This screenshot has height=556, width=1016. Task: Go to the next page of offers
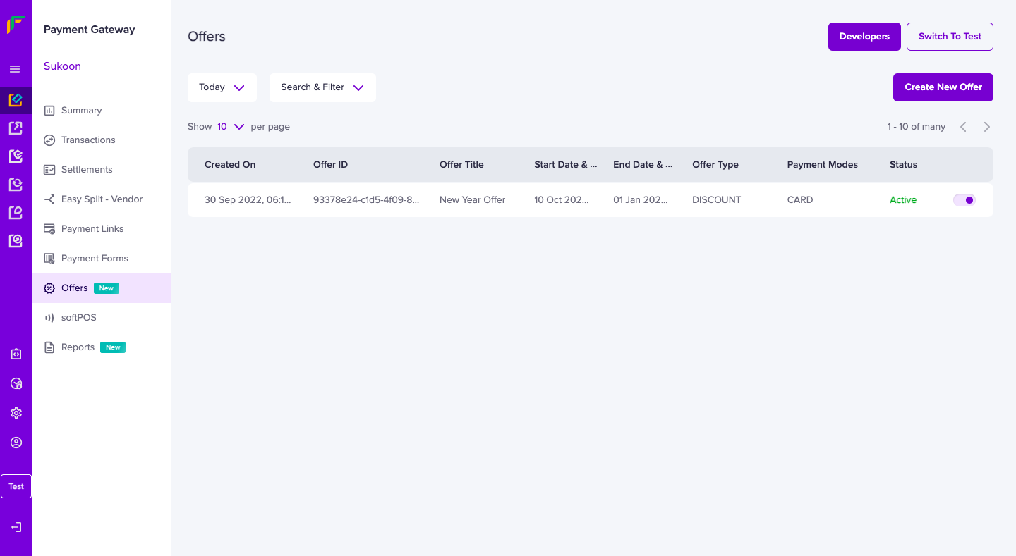pyautogui.click(x=986, y=126)
